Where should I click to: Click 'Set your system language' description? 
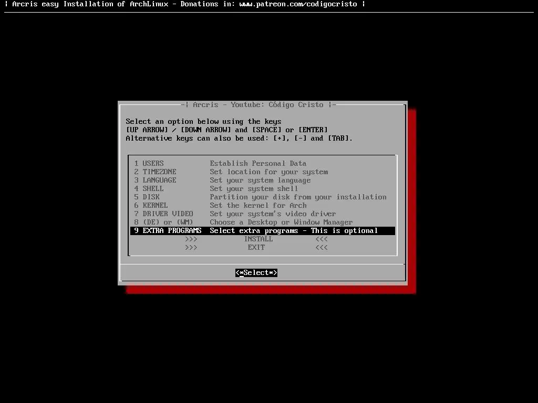pos(260,181)
